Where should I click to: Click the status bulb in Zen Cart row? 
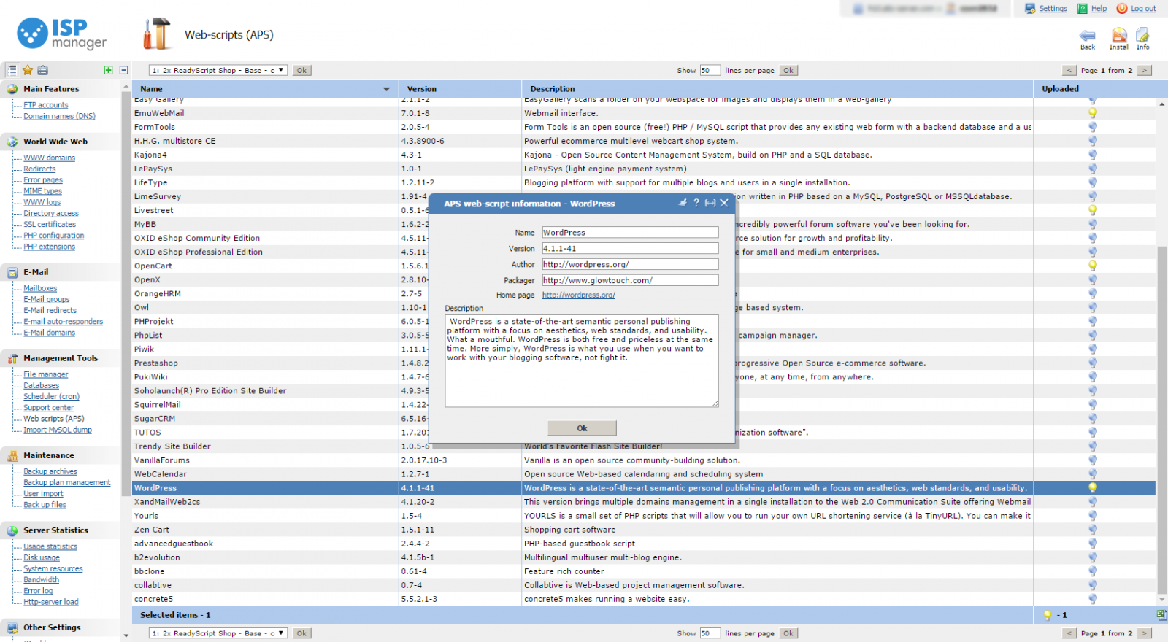click(x=1093, y=530)
